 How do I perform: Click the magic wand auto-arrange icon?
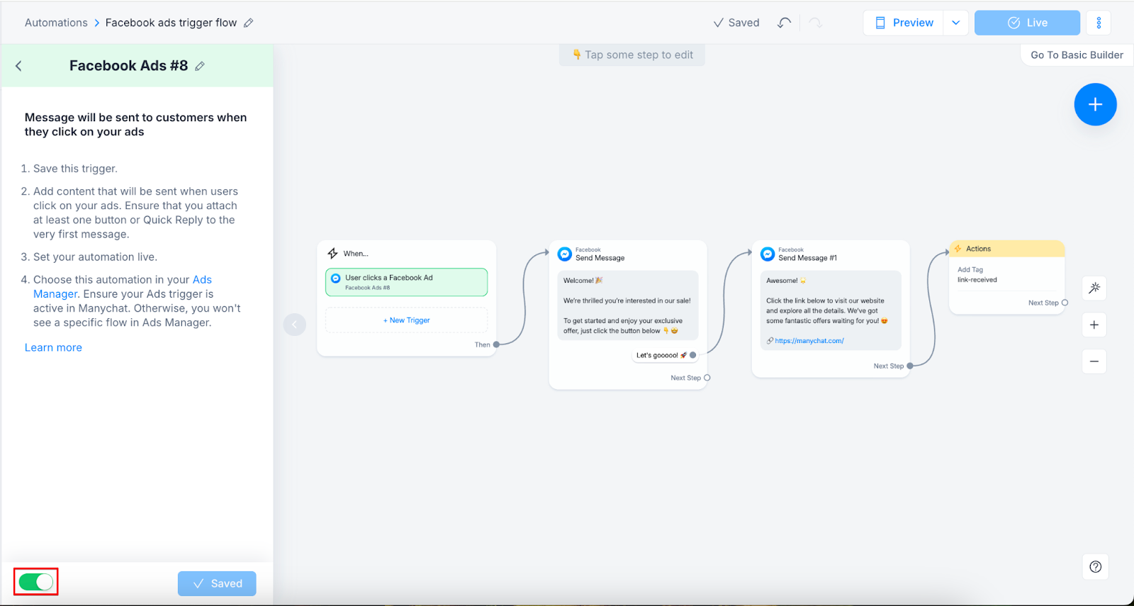click(1094, 288)
